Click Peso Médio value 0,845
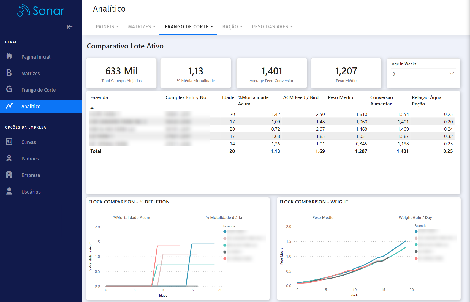 tap(362, 144)
